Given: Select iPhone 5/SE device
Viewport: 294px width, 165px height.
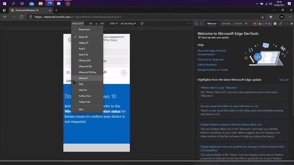Looking at the screenshot, I should pos(87,60).
